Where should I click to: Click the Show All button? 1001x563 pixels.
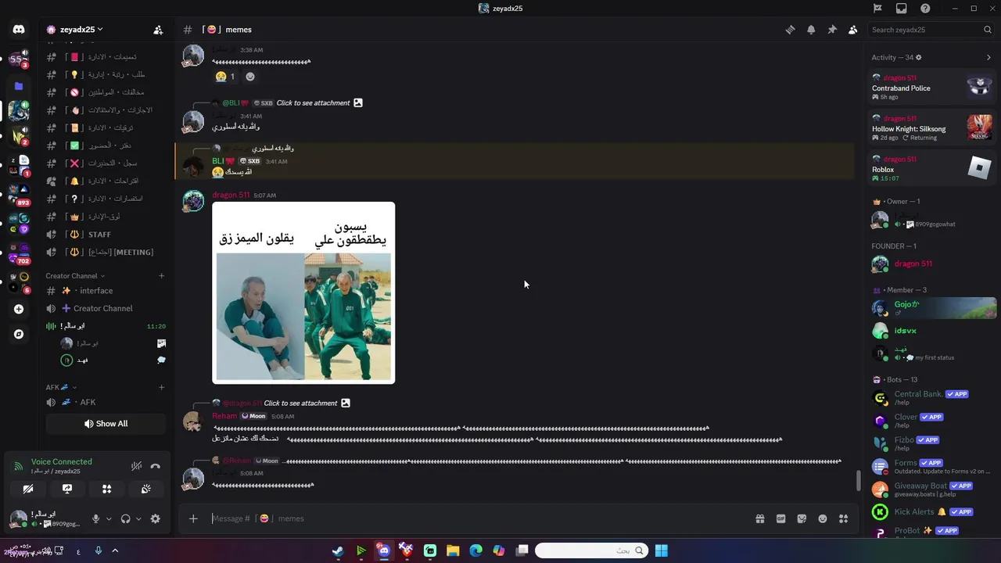click(x=106, y=424)
